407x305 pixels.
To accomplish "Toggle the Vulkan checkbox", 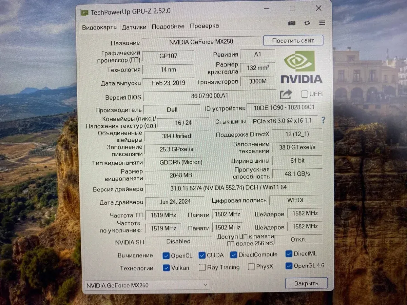I will click(x=166, y=268).
